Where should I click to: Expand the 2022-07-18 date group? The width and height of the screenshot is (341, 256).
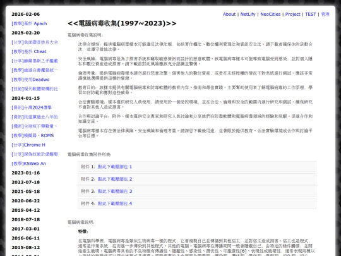tap(26, 182)
